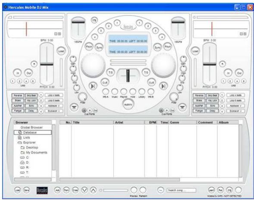Enable Key Lock on left deck

pyautogui.click(x=31, y=100)
